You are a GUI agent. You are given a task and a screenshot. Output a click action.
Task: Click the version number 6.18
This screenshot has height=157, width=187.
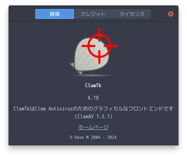coord(93,98)
